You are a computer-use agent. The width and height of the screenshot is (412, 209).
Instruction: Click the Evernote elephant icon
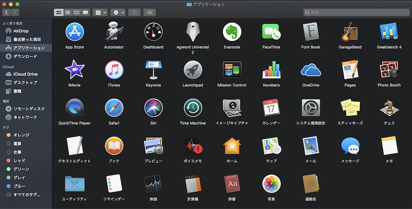[x=232, y=32]
